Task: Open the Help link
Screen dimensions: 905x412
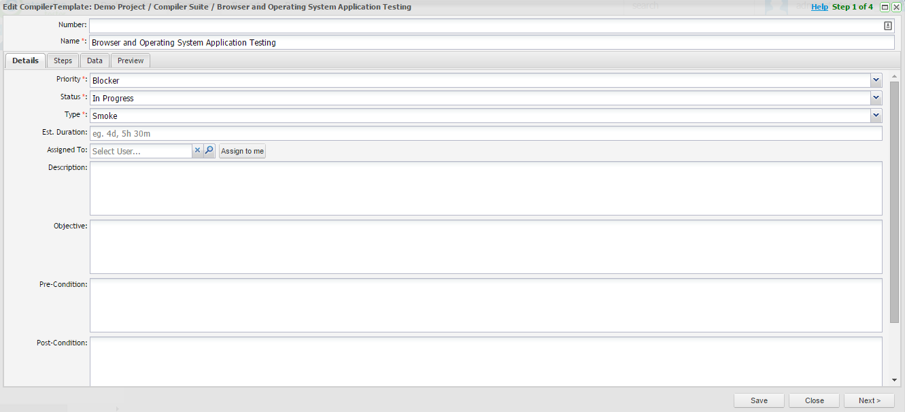Action: click(x=819, y=7)
